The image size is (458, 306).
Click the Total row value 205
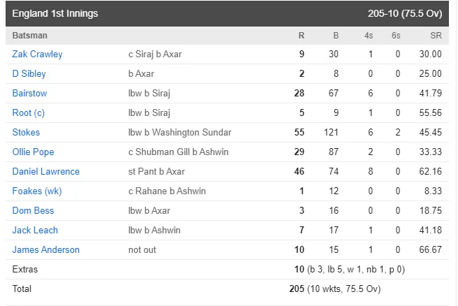(297, 289)
